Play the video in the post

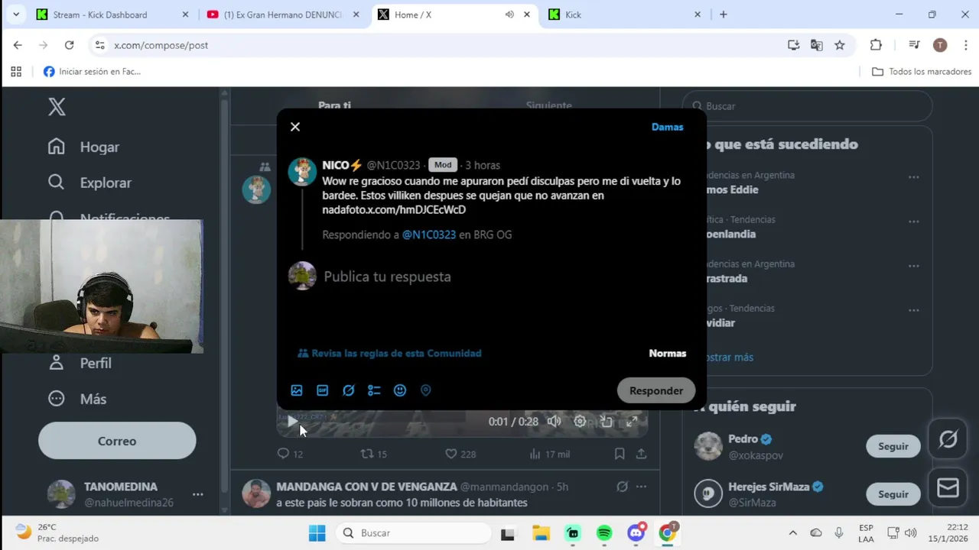292,421
